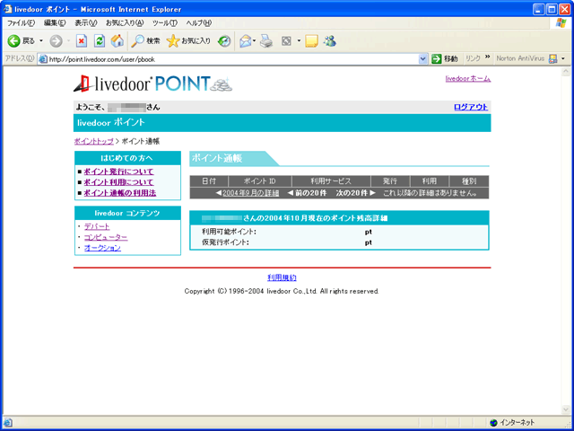Click 前の20件 previous pager
The image size is (574, 431).
pos(307,193)
